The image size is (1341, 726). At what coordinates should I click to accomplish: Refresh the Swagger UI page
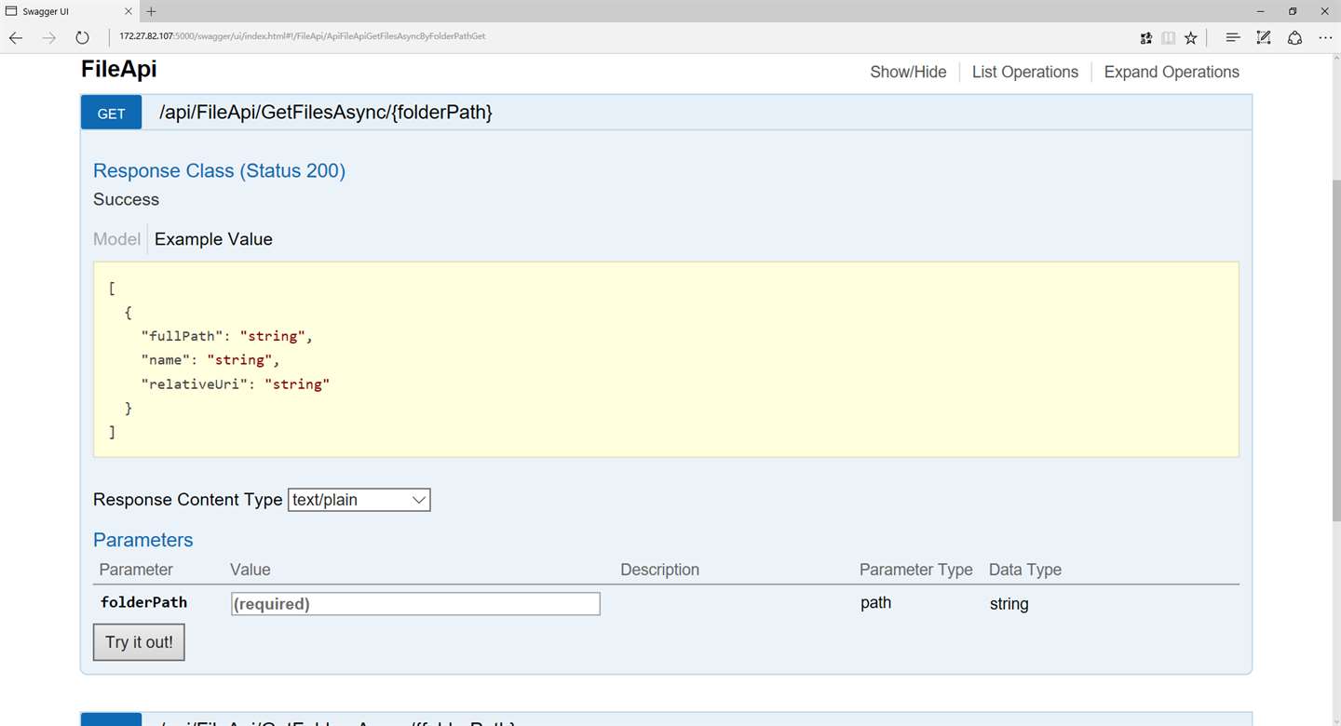[82, 38]
